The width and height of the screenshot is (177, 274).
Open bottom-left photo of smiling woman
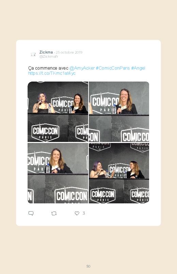point(58,173)
